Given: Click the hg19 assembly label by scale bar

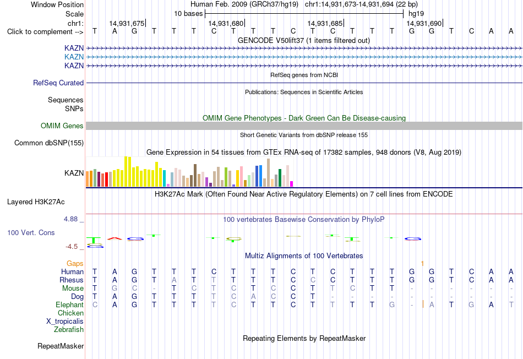Looking at the screenshot, I should (416, 14).
